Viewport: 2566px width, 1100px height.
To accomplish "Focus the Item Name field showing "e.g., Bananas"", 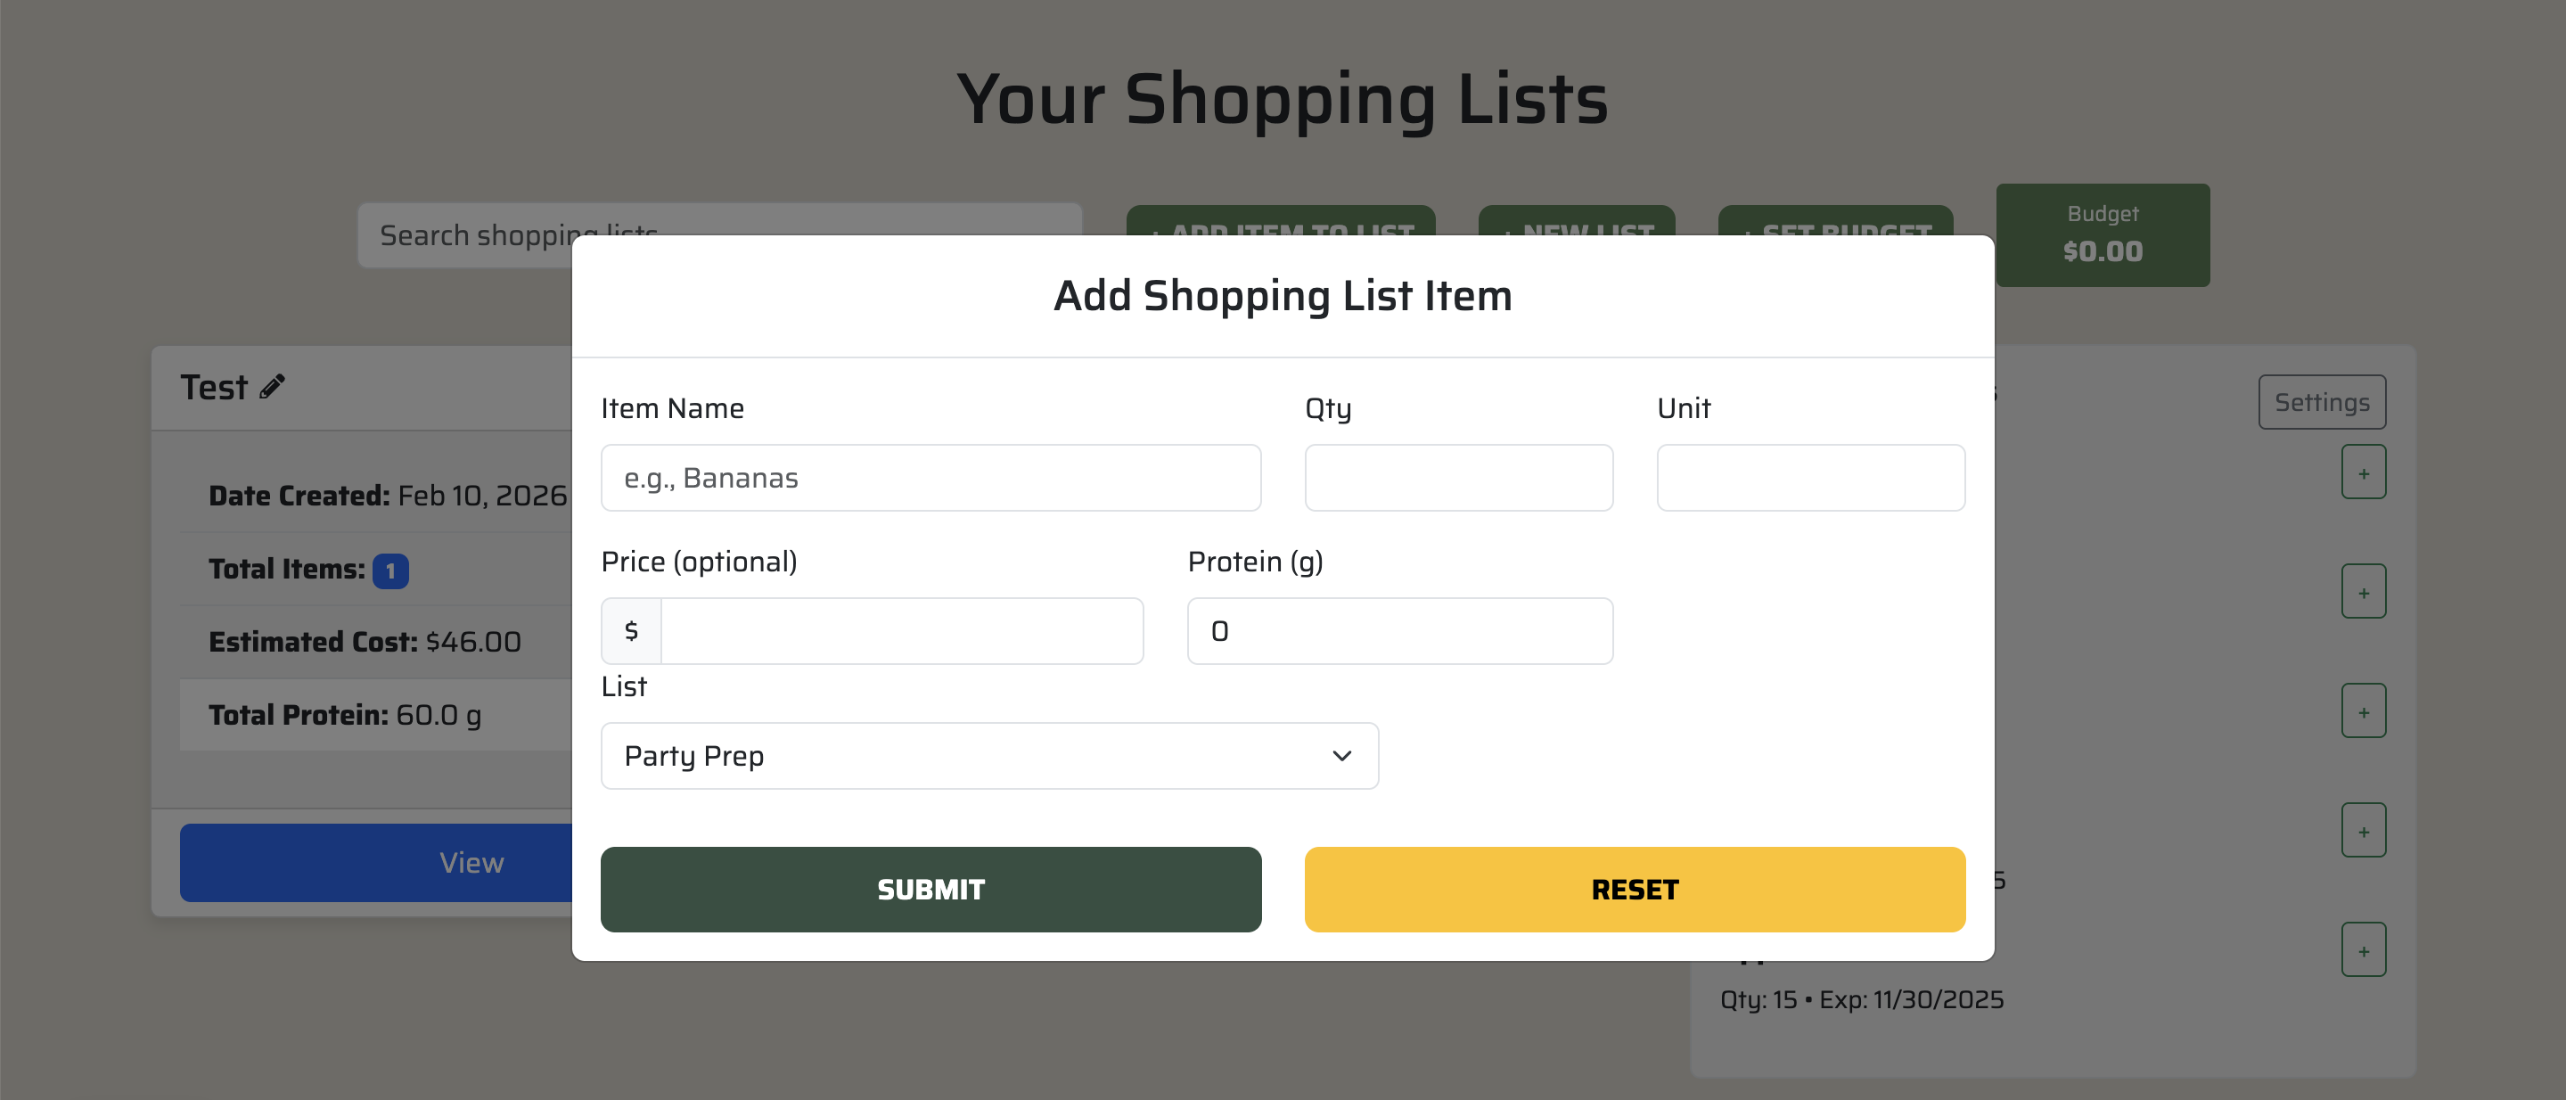I will pyautogui.click(x=930, y=477).
